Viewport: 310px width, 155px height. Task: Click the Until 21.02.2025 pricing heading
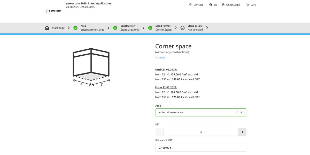click(166, 70)
